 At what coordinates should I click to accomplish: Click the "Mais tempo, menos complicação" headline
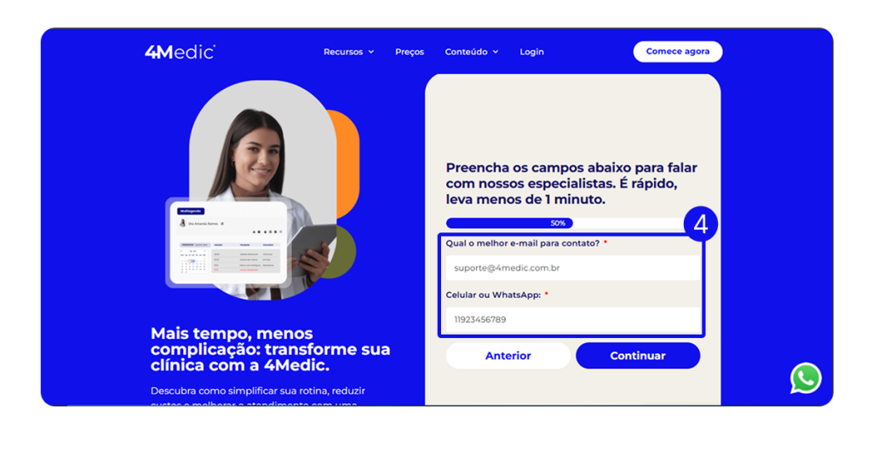point(270,349)
